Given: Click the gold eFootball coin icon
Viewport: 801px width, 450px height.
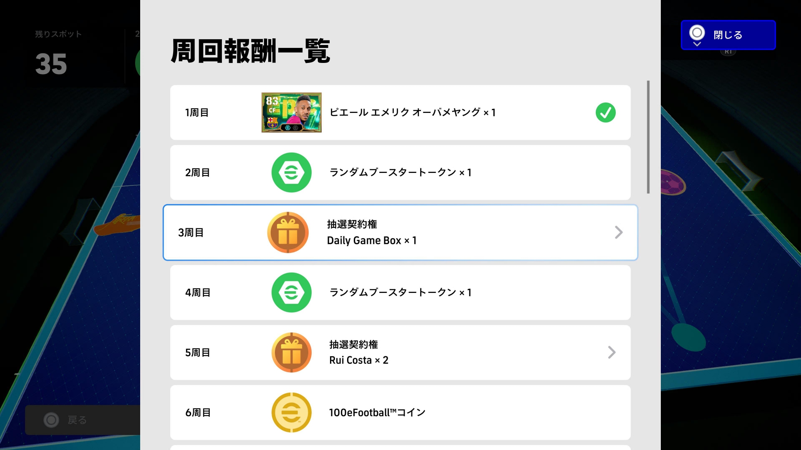Looking at the screenshot, I should click(291, 412).
